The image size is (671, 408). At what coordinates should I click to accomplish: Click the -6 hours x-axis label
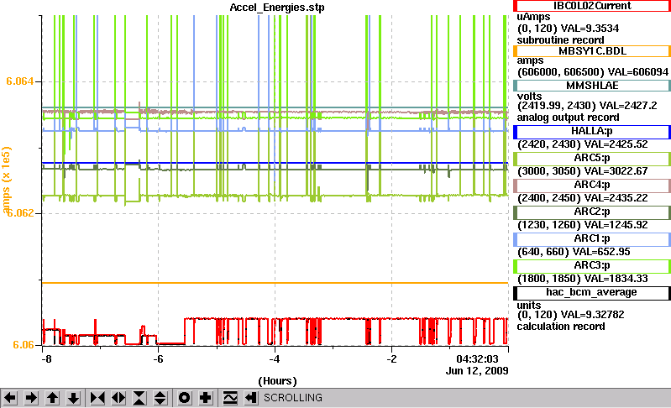(158, 358)
